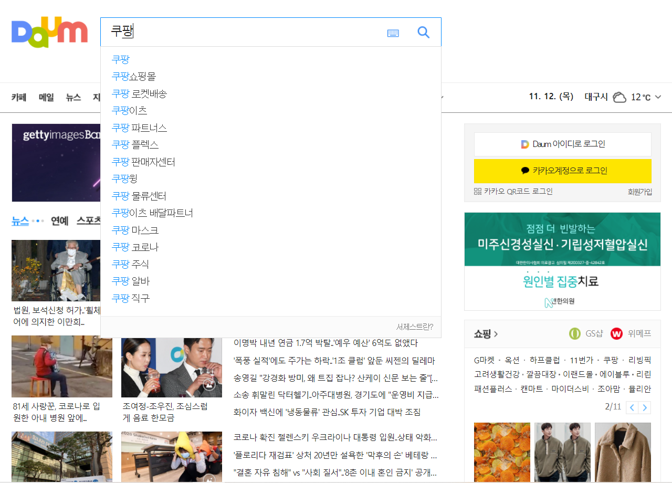Click the 하프클럽 shopping link
The image size is (672, 483).
click(x=545, y=360)
